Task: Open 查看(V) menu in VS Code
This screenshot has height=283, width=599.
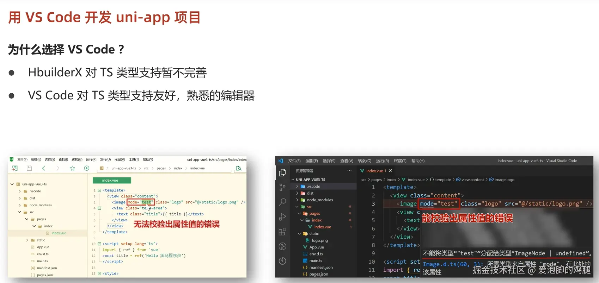Action: [347, 161]
